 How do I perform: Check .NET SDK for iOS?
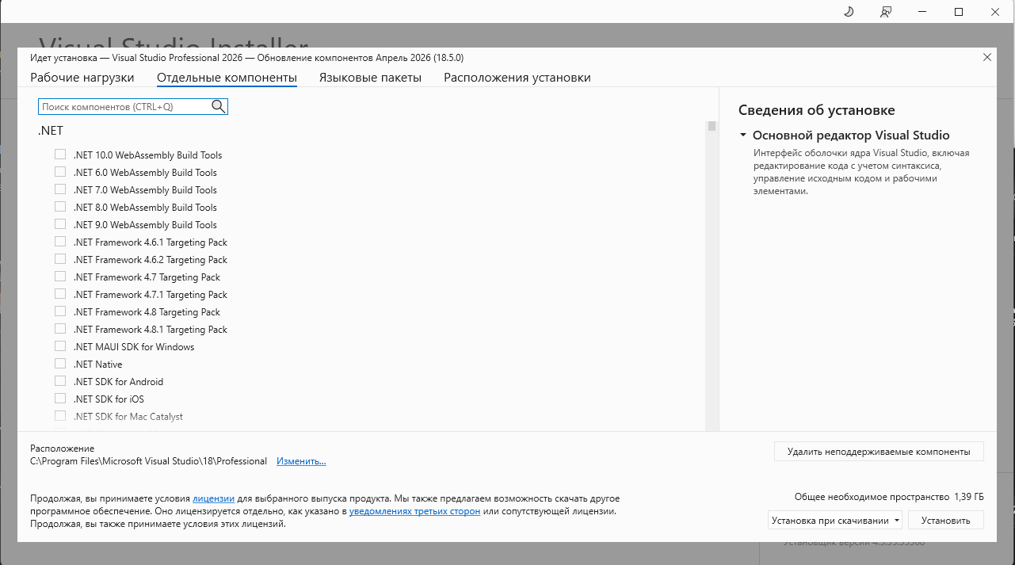[x=60, y=399]
